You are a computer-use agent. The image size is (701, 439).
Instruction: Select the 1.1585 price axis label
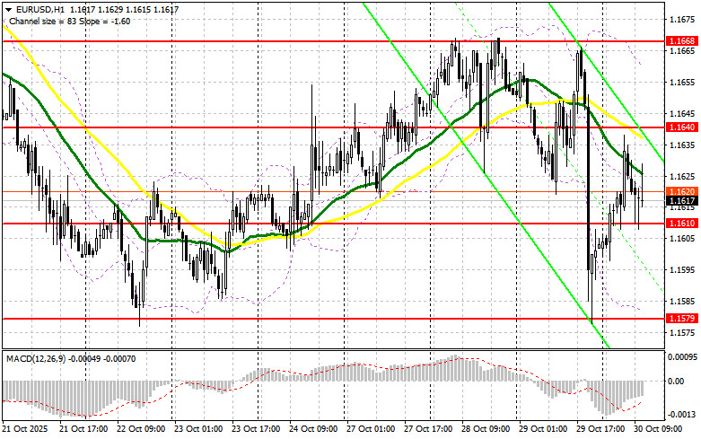683,301
